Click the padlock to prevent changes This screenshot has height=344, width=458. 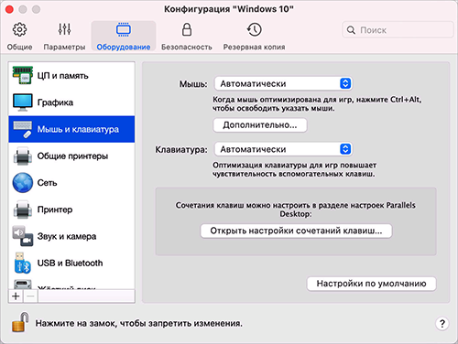coord(20,322)
